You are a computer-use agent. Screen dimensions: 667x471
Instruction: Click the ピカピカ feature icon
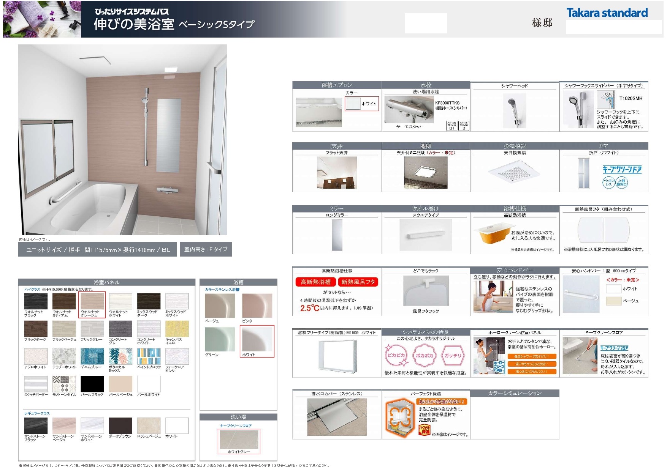click(396, 355)
